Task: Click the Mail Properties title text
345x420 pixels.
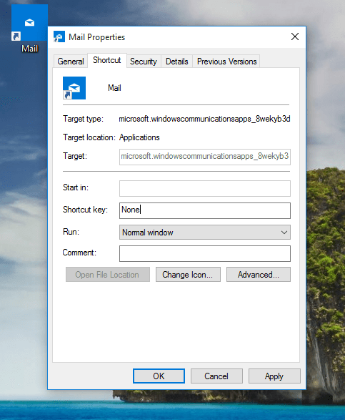Action: click(x=96, y=37)
